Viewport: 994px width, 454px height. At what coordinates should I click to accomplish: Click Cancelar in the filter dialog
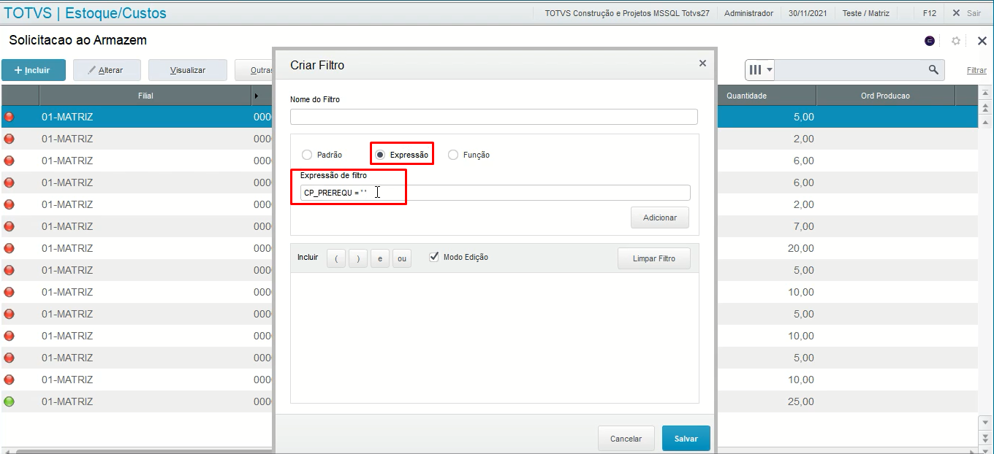pos(626,439)
